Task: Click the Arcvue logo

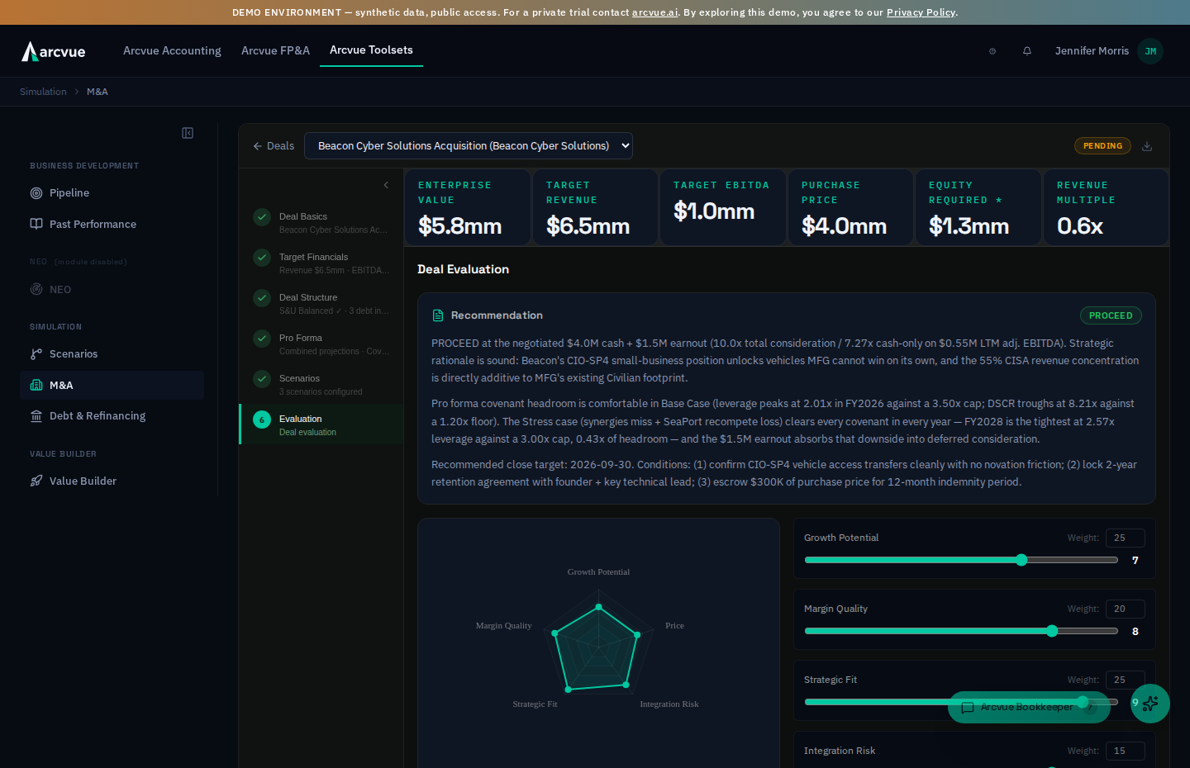Action: (54, 51)
